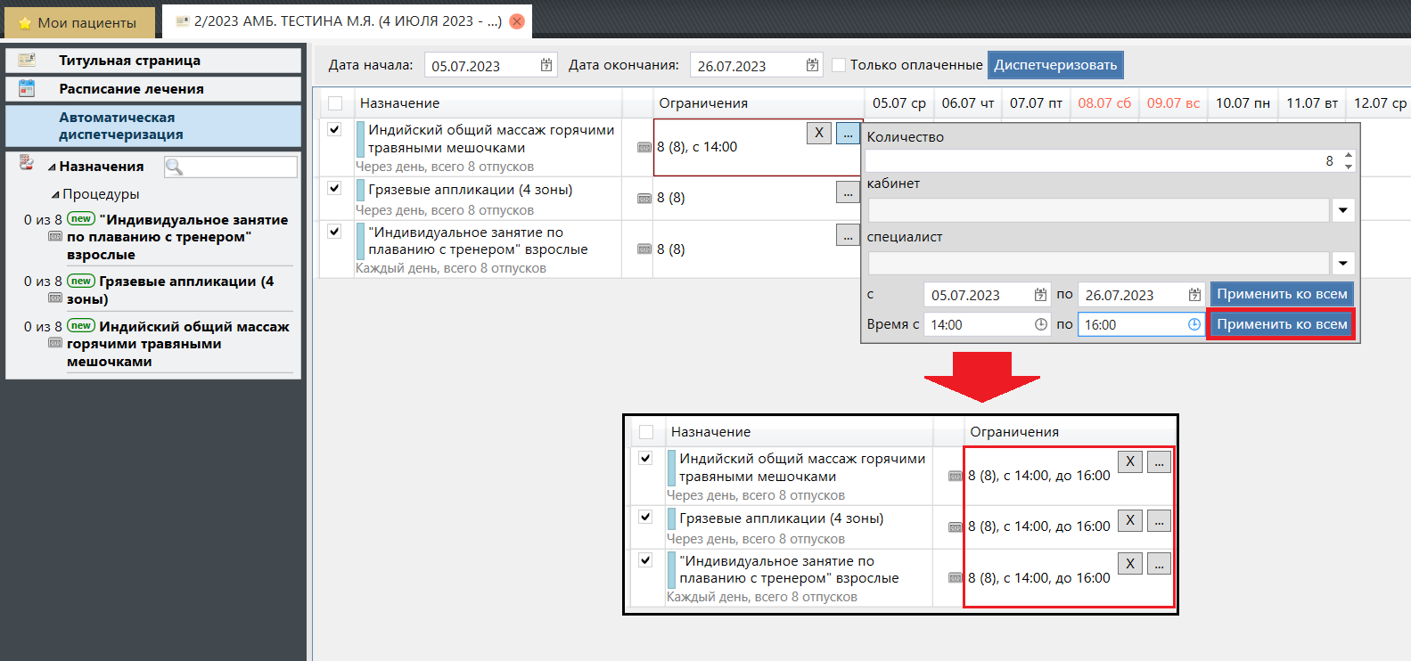This screenshot has height=661, width=1411.
Task: Click clock icon in the 16:00 time field
Action: [1194, 325]
